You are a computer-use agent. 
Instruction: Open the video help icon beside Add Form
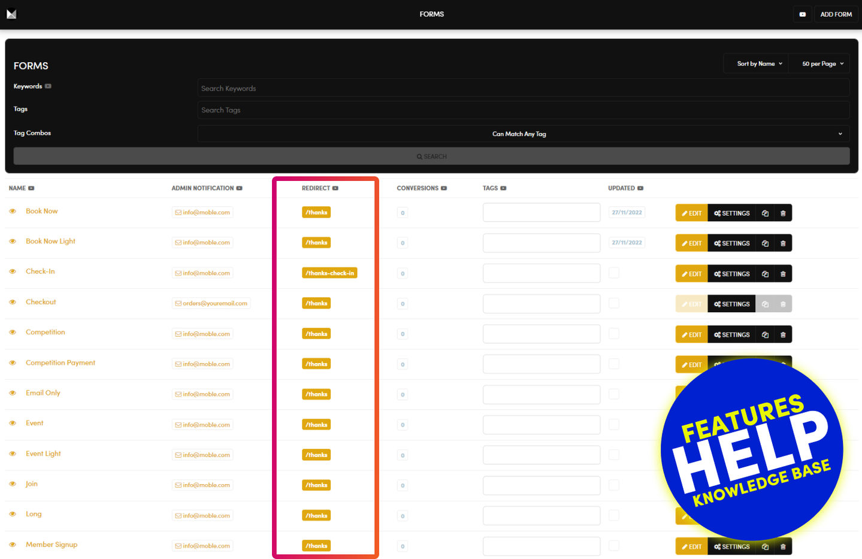[802, 14]
